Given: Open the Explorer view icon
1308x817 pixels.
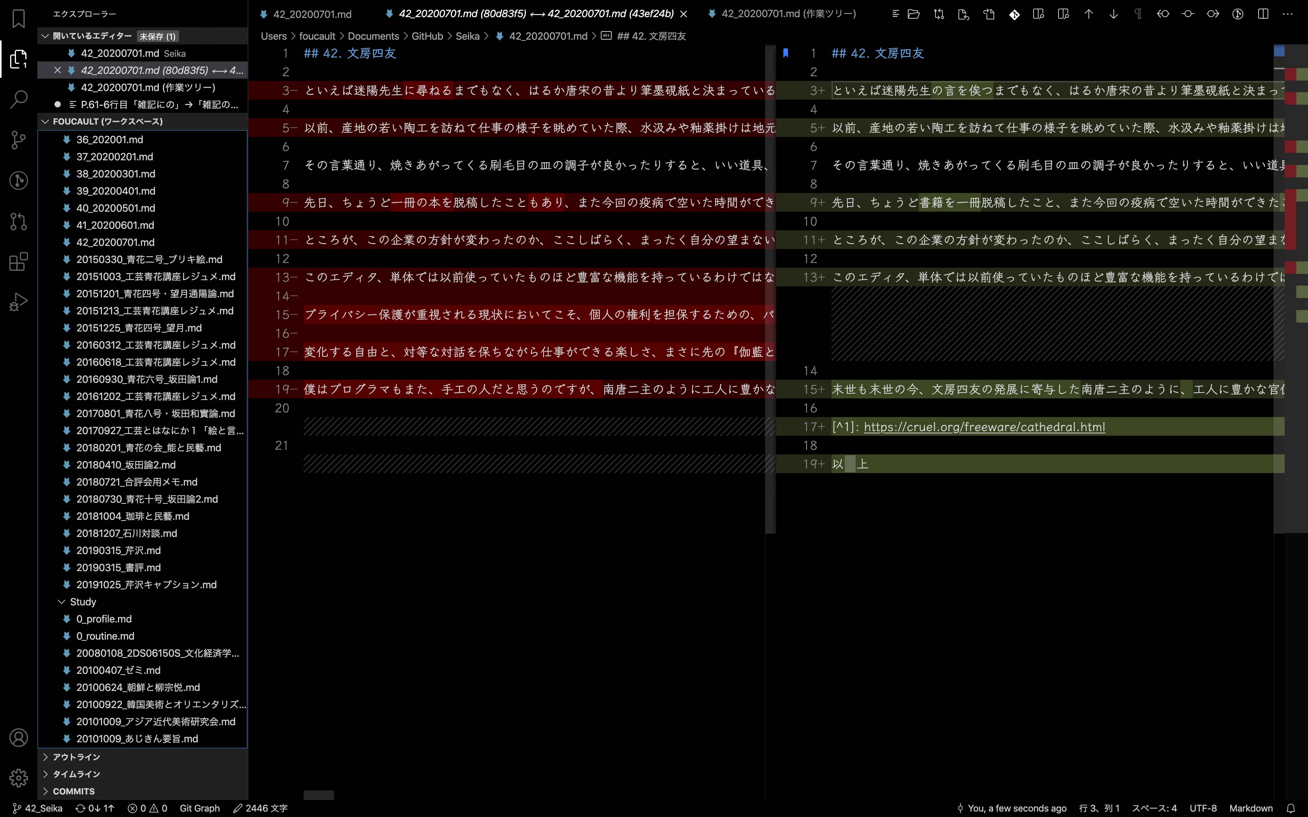Looking at the screenshot, I should [x=18, y=59].
